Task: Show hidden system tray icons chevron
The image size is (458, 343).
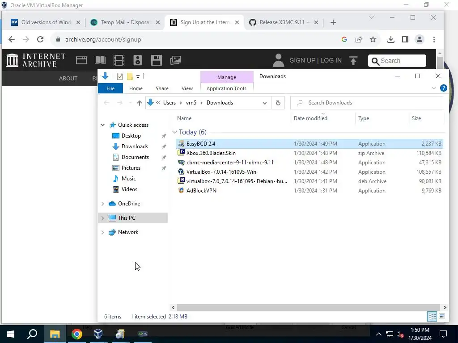Action: (378, 334)
